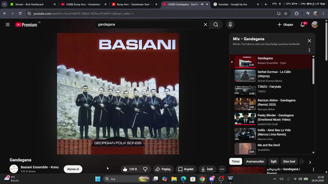
Task: Click the Windows taskbar search box
Action: [x=127, y=179]
